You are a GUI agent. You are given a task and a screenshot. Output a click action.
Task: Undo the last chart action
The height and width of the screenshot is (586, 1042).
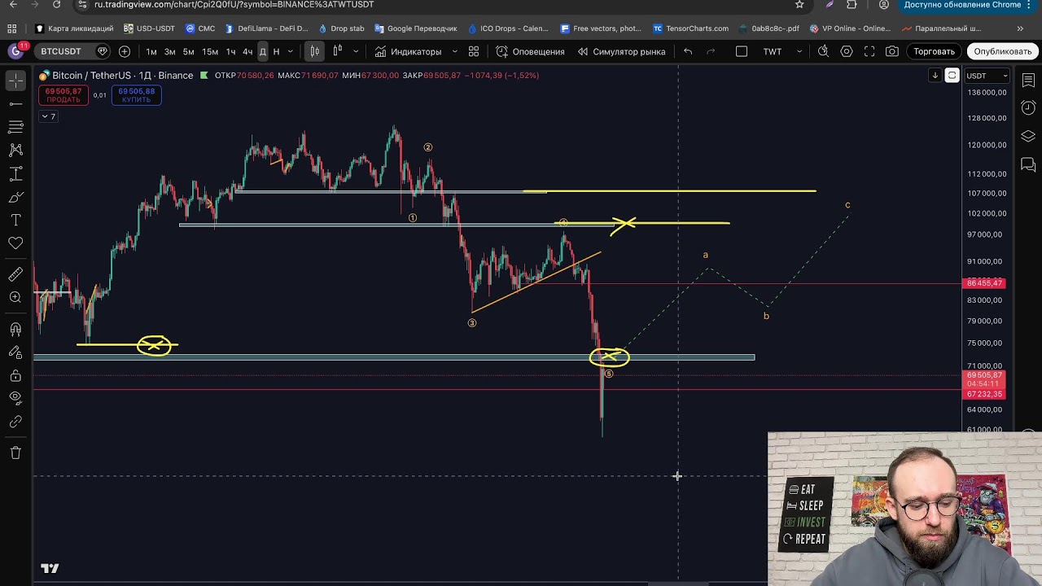[688, 51]
